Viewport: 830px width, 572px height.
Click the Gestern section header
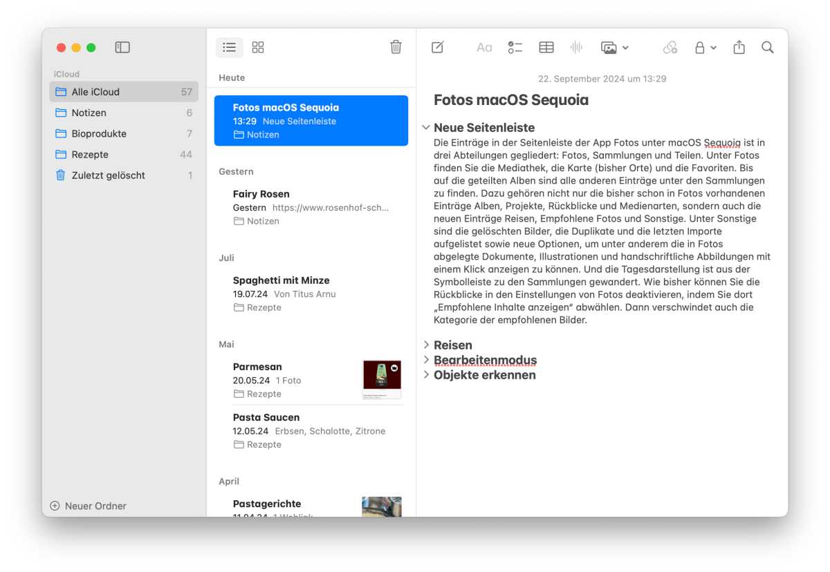click(236, 171)
